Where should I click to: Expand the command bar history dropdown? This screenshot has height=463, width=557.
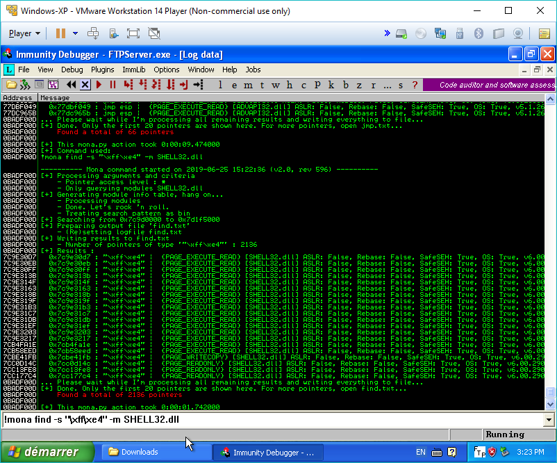550,419
